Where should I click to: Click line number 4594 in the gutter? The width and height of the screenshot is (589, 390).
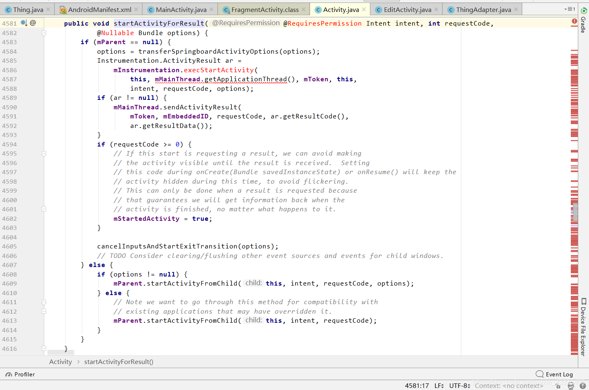pos(10,144)
